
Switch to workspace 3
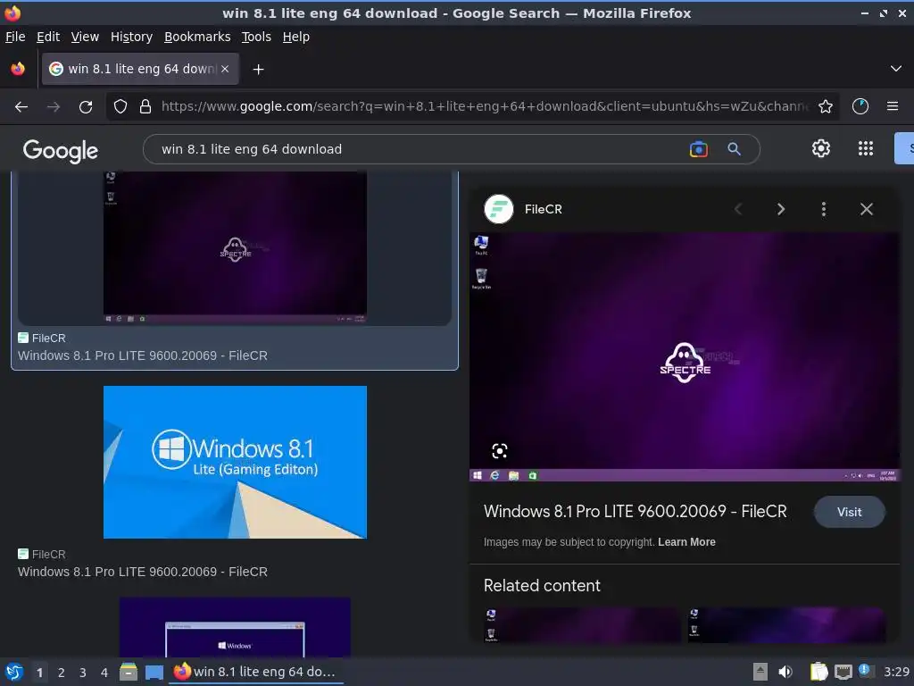83,673
